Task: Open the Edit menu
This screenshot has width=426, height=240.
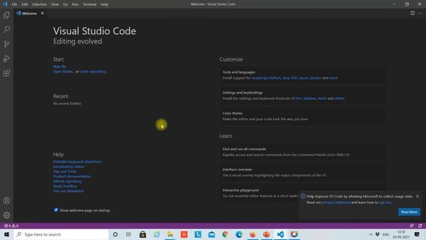Action: pyautogui.click(x=25, y=5)
